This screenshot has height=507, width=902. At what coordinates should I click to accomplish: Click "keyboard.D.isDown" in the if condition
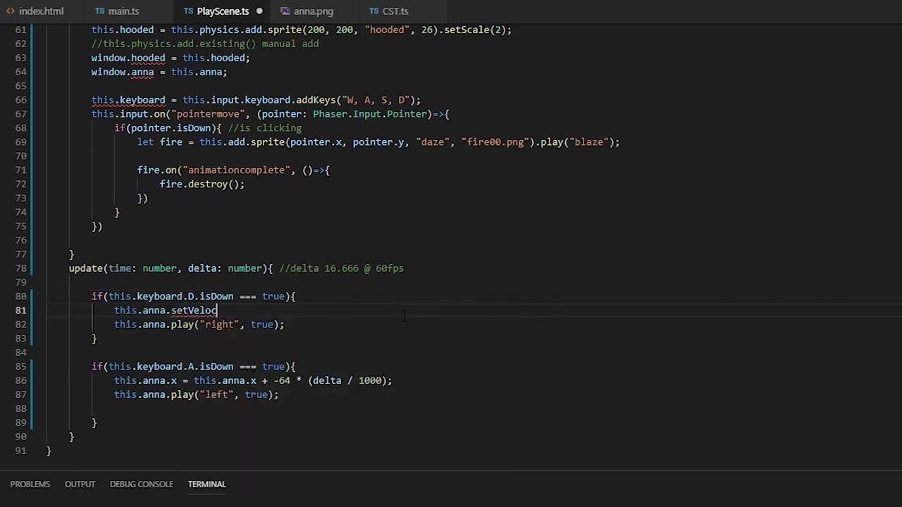[185, 296]
